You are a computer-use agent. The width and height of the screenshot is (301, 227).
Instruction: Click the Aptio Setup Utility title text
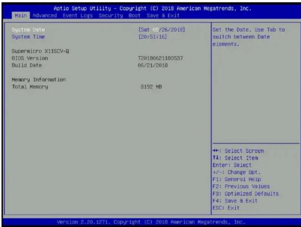[x=152, y=8]
